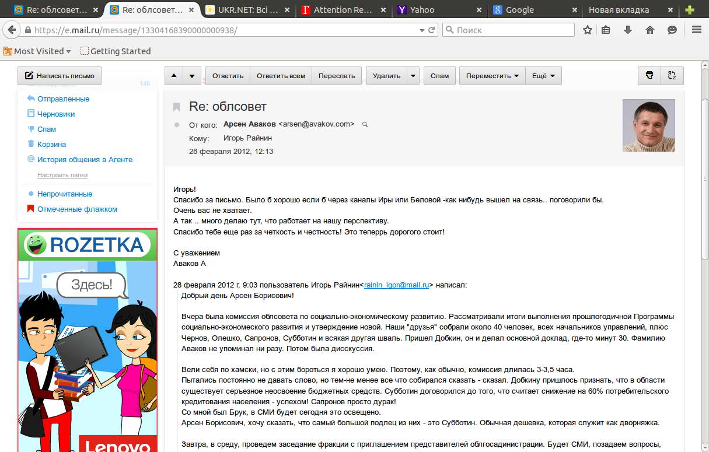The image size is (709, 452).
Task: Open the rainin_igor@mail.ru email link
Action: click(397, 285)
